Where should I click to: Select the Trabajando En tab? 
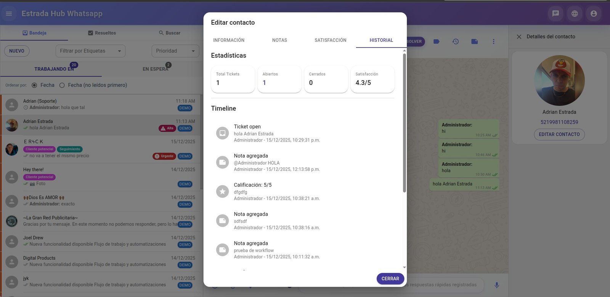pos(51,69)
